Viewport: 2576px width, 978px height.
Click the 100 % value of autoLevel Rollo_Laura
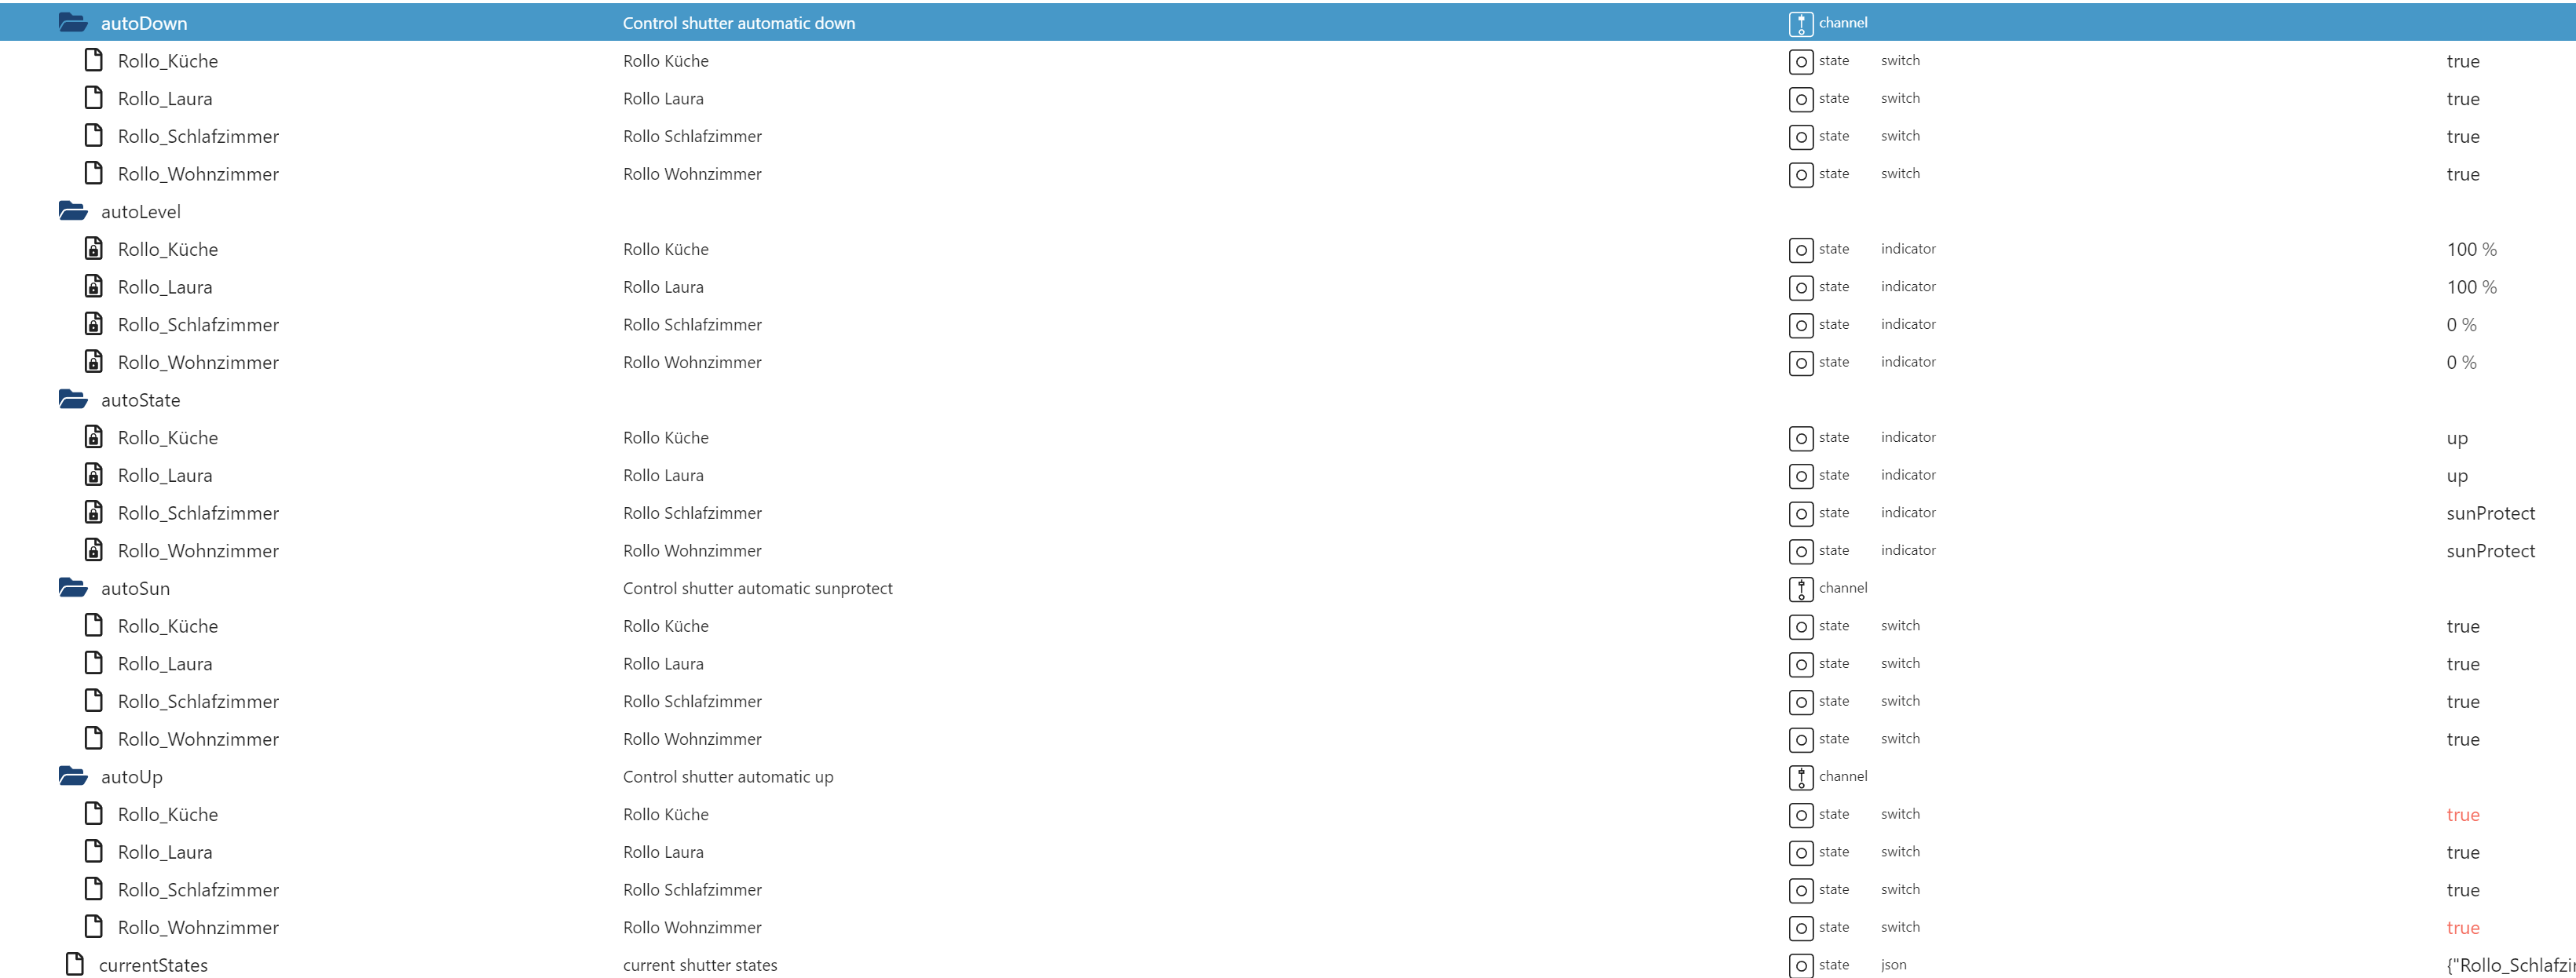(2471, 286)
